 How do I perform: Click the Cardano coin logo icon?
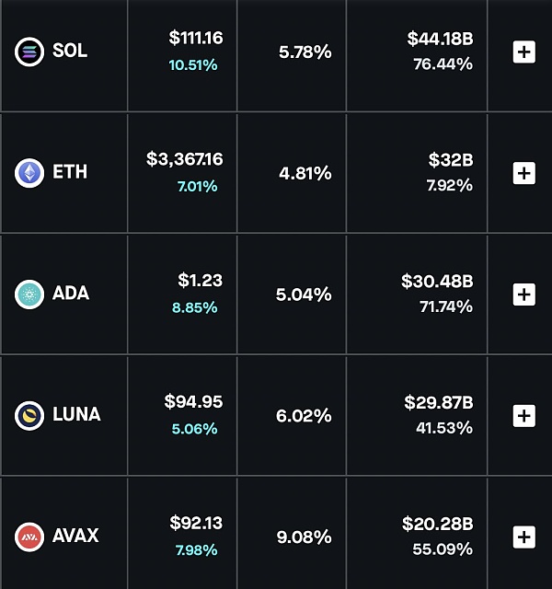tap(29, 294)
